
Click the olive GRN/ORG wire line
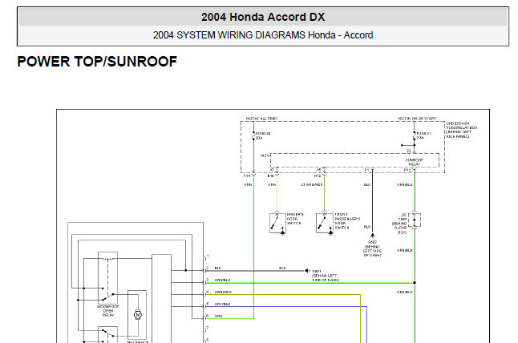click(283, 294)
